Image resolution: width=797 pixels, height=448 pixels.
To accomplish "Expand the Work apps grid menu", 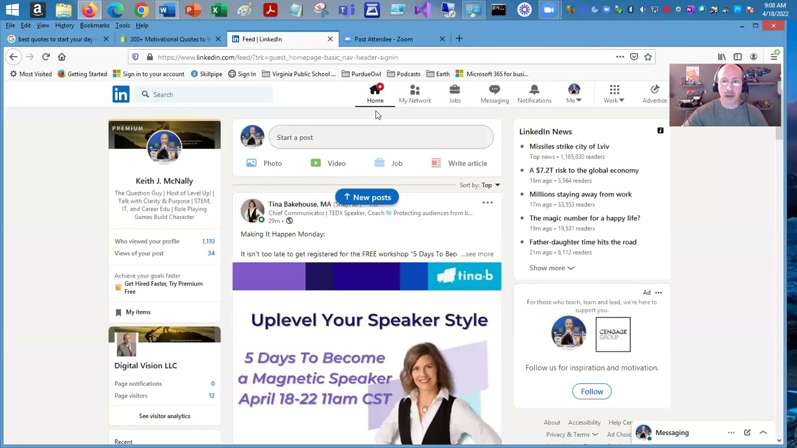I will pos(614,94).
